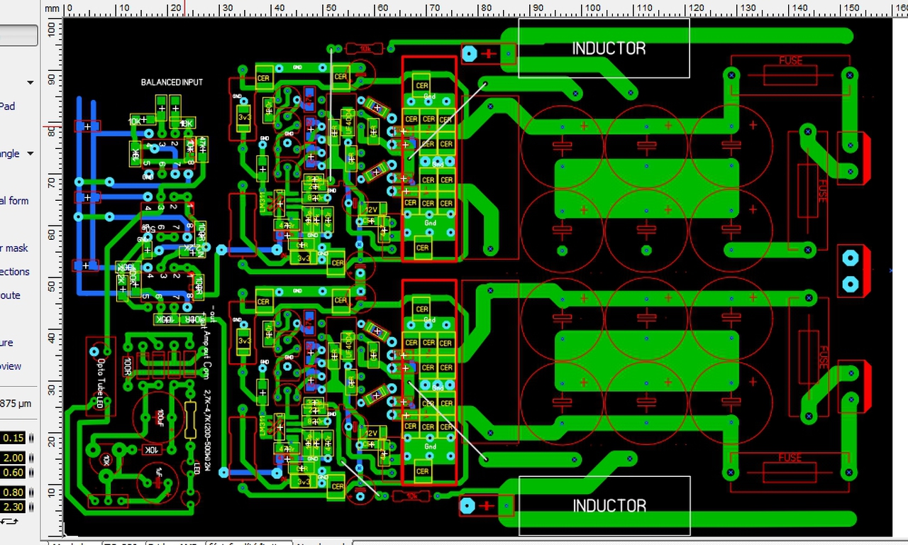Image resolution: width=908 pixels, height=545 pixels.
Task: Expand the Rectangle tool dropdown arrow
Action: [31, 153]
